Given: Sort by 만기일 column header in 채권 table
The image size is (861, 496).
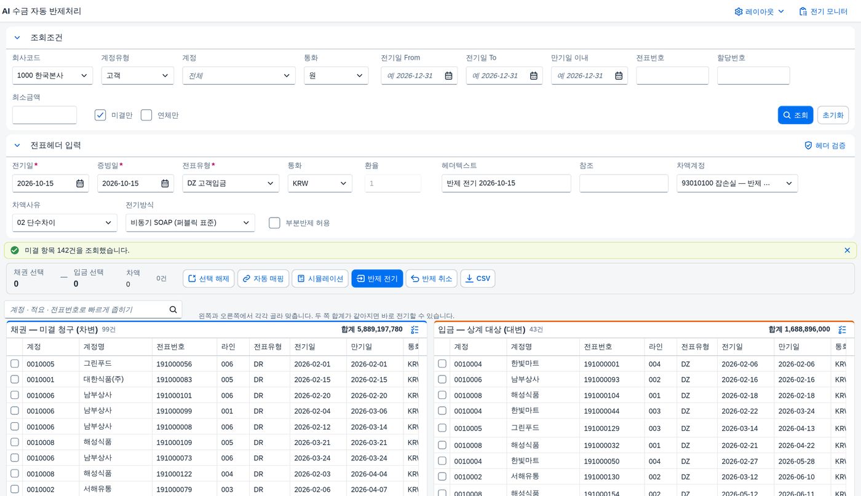Looking at the screenshot, I should click(x=375, y=347).
